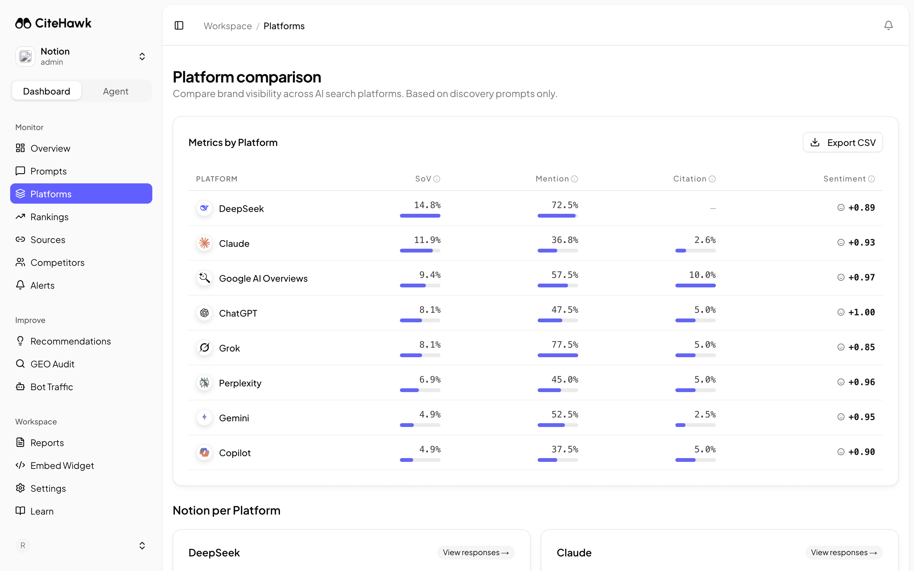Click the Gemini platform logo
Screen dimensions: 914x571
pos(204,417)
